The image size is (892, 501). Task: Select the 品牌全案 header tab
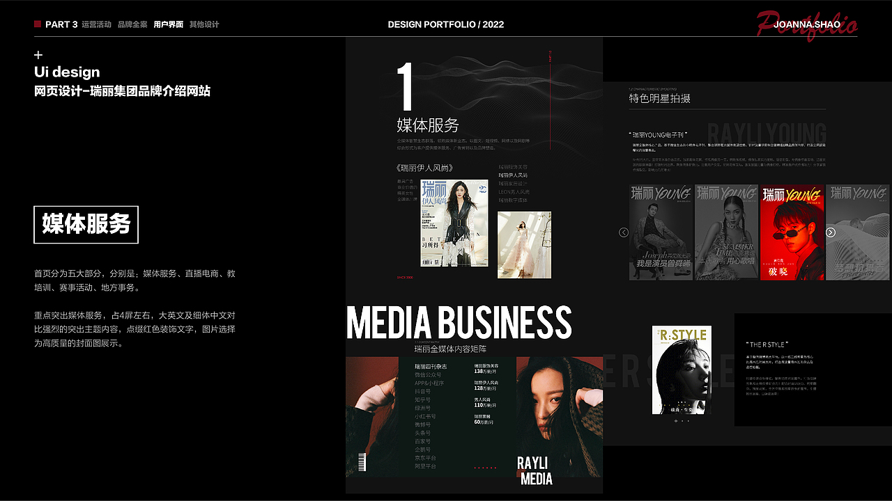pos(132,24)
